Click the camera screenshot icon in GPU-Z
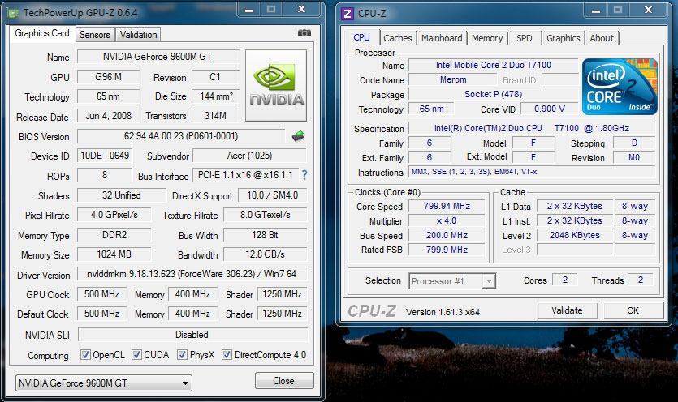The height and width of the screenshot is (402, 678). pos(304,33)
